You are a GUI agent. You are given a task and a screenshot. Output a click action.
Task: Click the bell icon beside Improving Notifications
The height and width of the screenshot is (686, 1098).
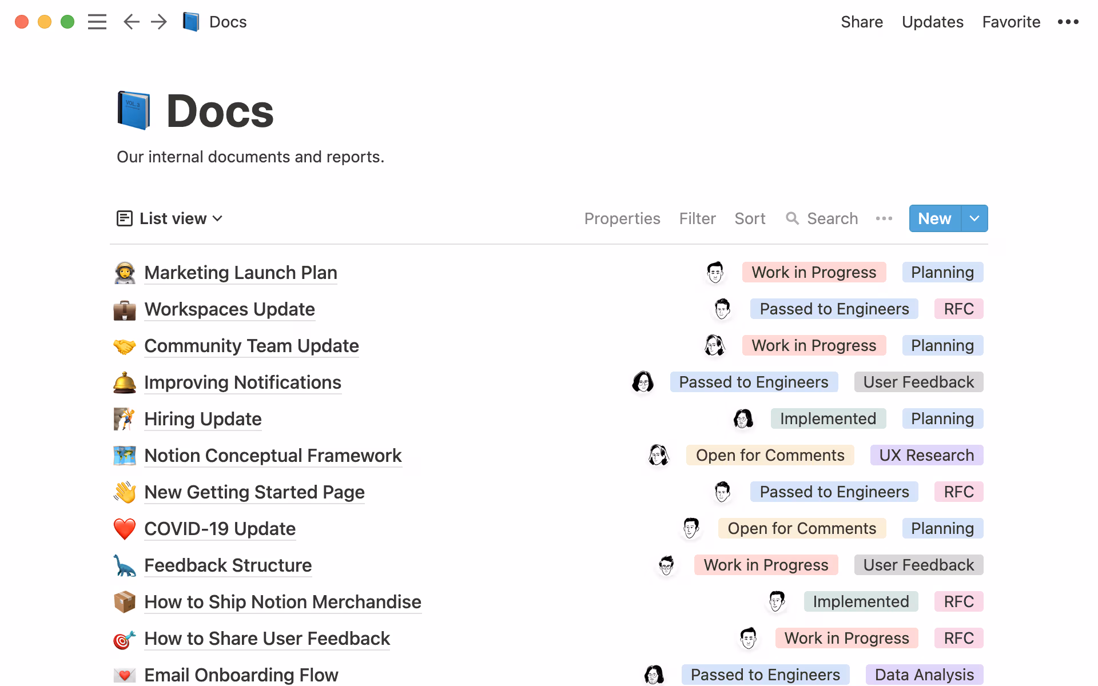click(125, 382)
